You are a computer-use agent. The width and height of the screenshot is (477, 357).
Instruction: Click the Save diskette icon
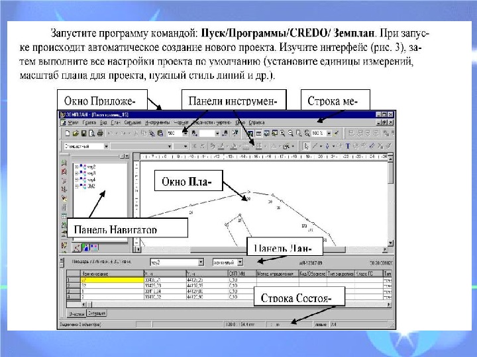click(83, 133)
